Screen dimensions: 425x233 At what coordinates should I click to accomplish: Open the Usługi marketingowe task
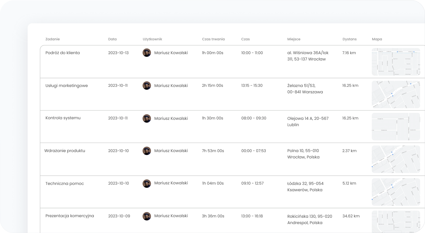click(67, 86)
